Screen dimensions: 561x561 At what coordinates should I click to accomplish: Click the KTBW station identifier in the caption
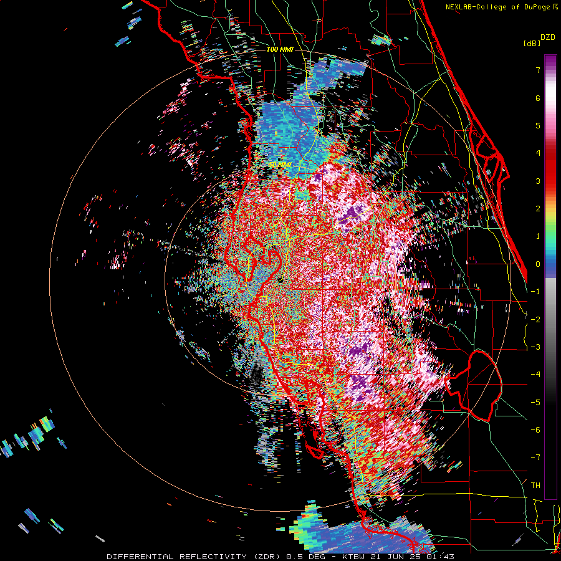pyautogui.click(x=355, y=557)
